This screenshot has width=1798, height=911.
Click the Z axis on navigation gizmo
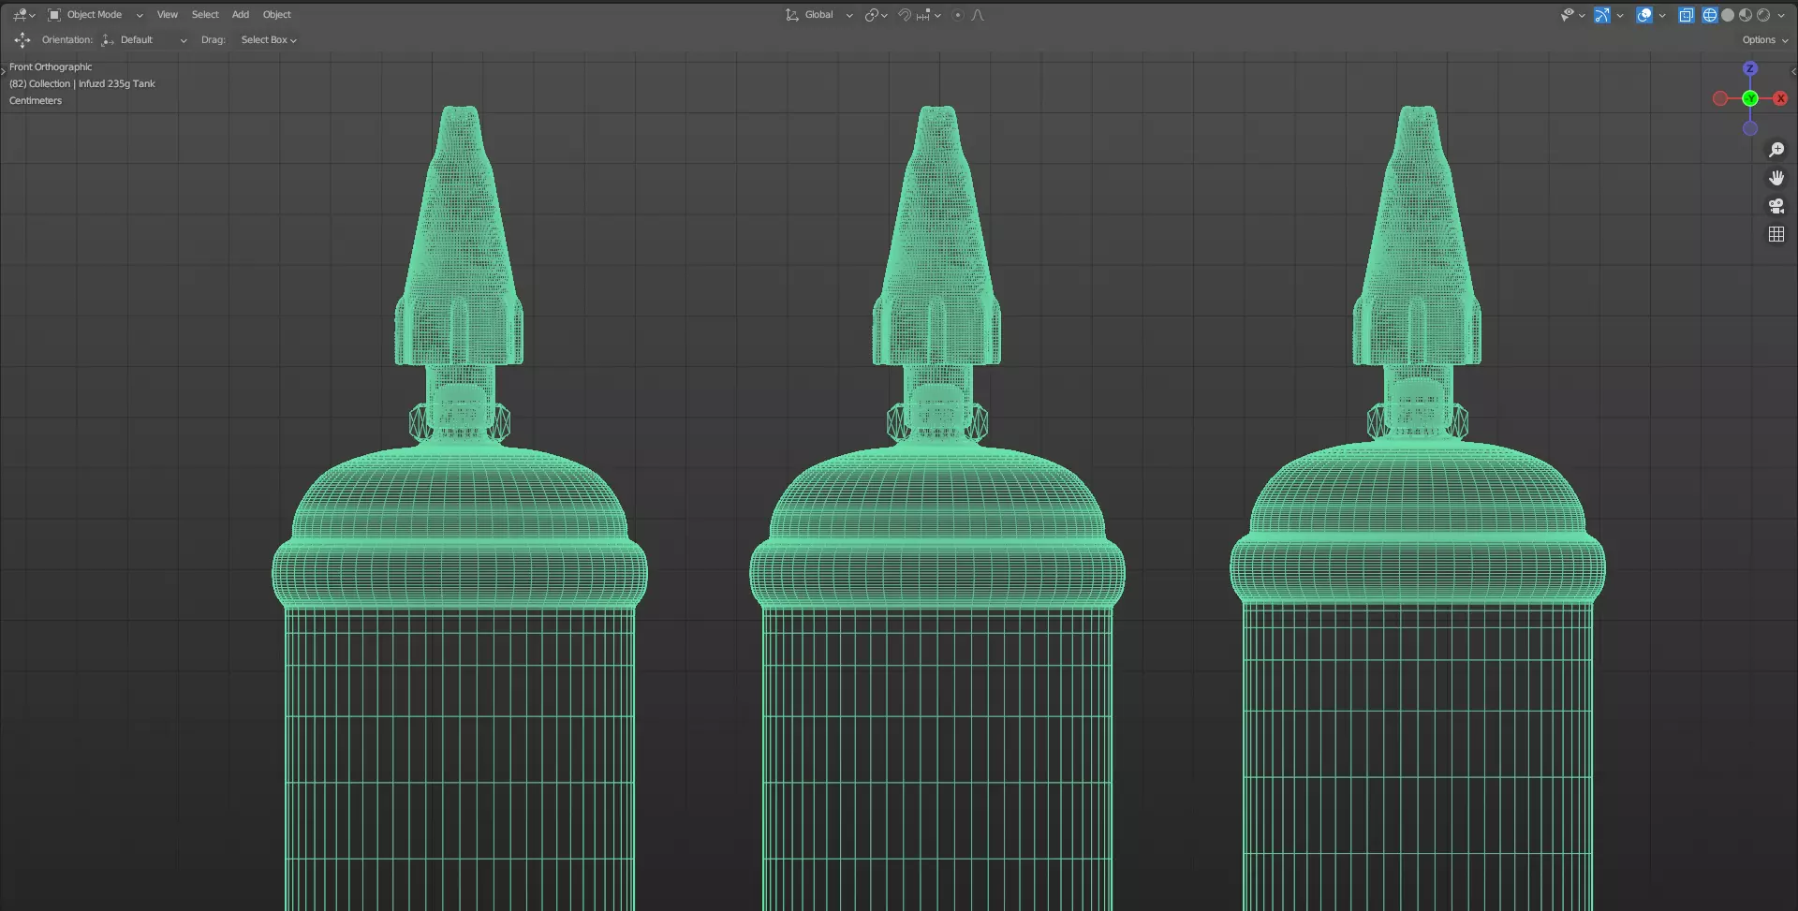[1750, 68]
